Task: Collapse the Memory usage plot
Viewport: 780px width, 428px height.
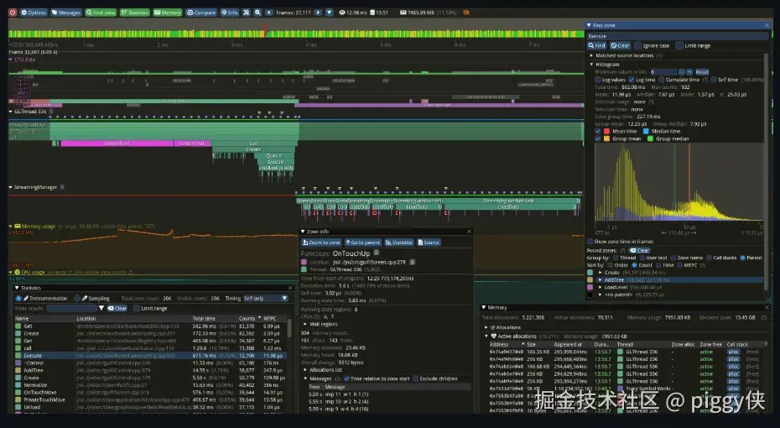Action: coord(11,226)
